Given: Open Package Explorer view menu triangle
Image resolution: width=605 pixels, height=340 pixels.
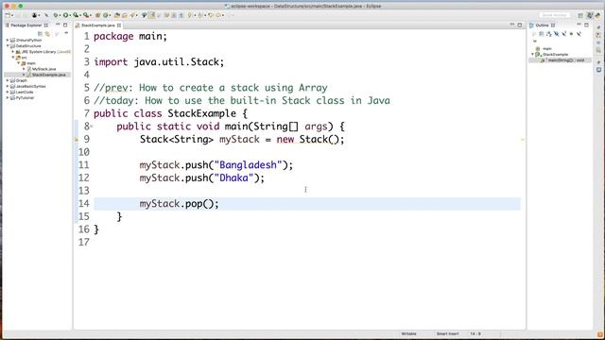Looking at the screenshot, I should point(66,34).
